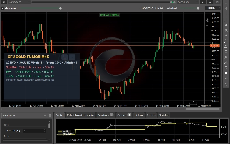Image resolution: width=230 pixels, height=144 pixels.
Task: Open backtesting settings gear
Action: click(x=4, y=2)
